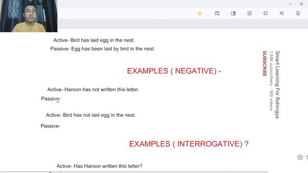Click the horizontal scrollbar along the bottom

[x=134, y=172]
